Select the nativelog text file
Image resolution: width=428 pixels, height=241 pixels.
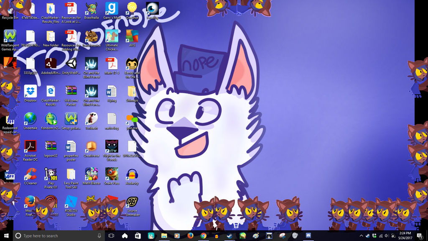tap(112, 121)
